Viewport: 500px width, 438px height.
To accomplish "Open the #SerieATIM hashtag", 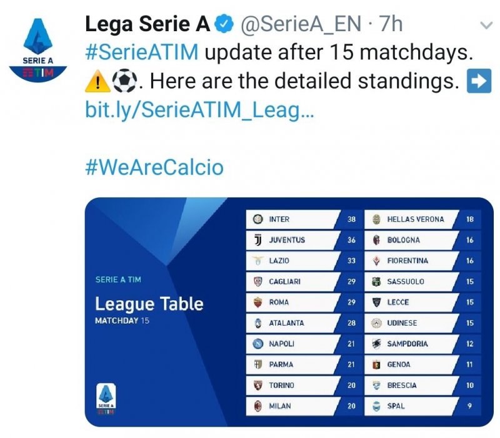I will [x=142, y=52].
